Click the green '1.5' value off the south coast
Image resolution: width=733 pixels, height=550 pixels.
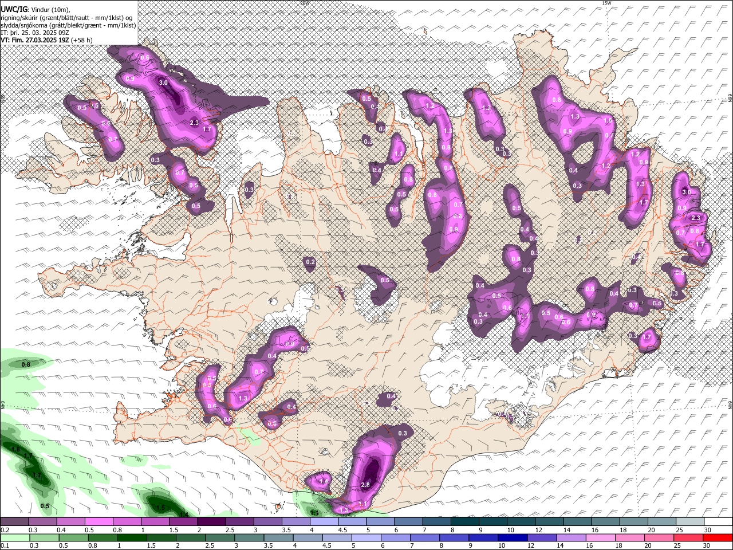[161, 508]
